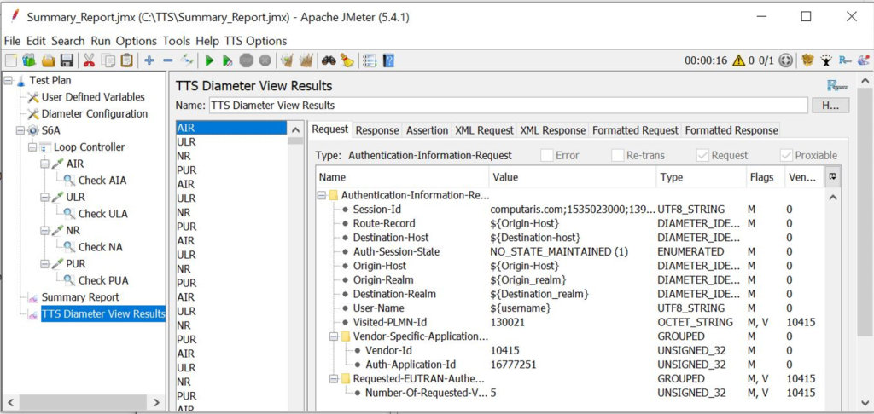The image size is (874, 414).
Task: Click the H... button beside Name field
Action: 830,106
